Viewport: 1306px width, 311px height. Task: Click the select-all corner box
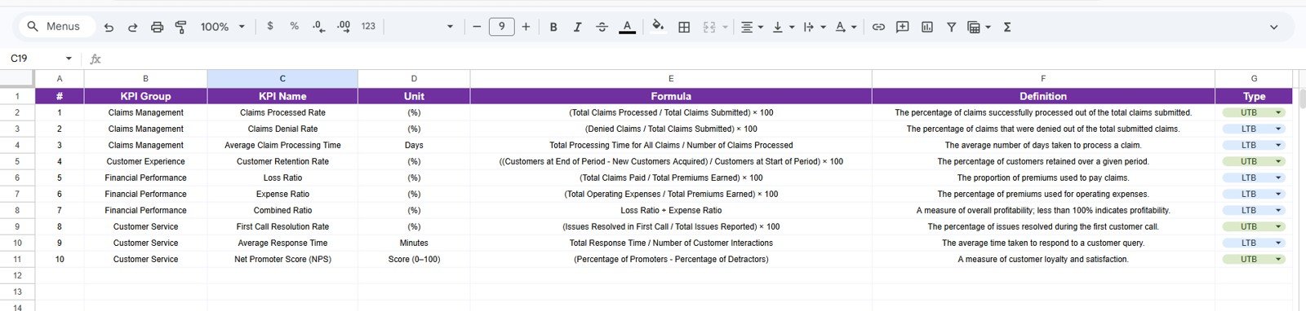(x=17, y=79)
